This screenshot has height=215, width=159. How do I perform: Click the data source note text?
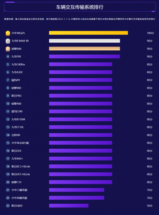[x=79, y=19]
